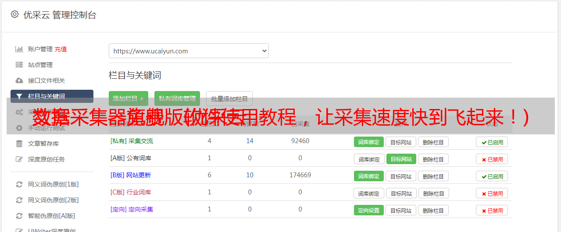Screen dimensions: 561x232
Task: Click the database icon for 文章暂存库
Action: coord(19,144)
